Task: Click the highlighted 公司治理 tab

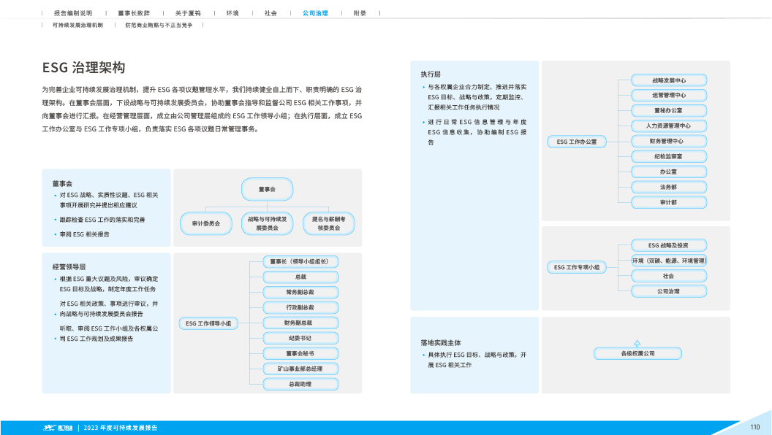Action: (x=315, y=13)
